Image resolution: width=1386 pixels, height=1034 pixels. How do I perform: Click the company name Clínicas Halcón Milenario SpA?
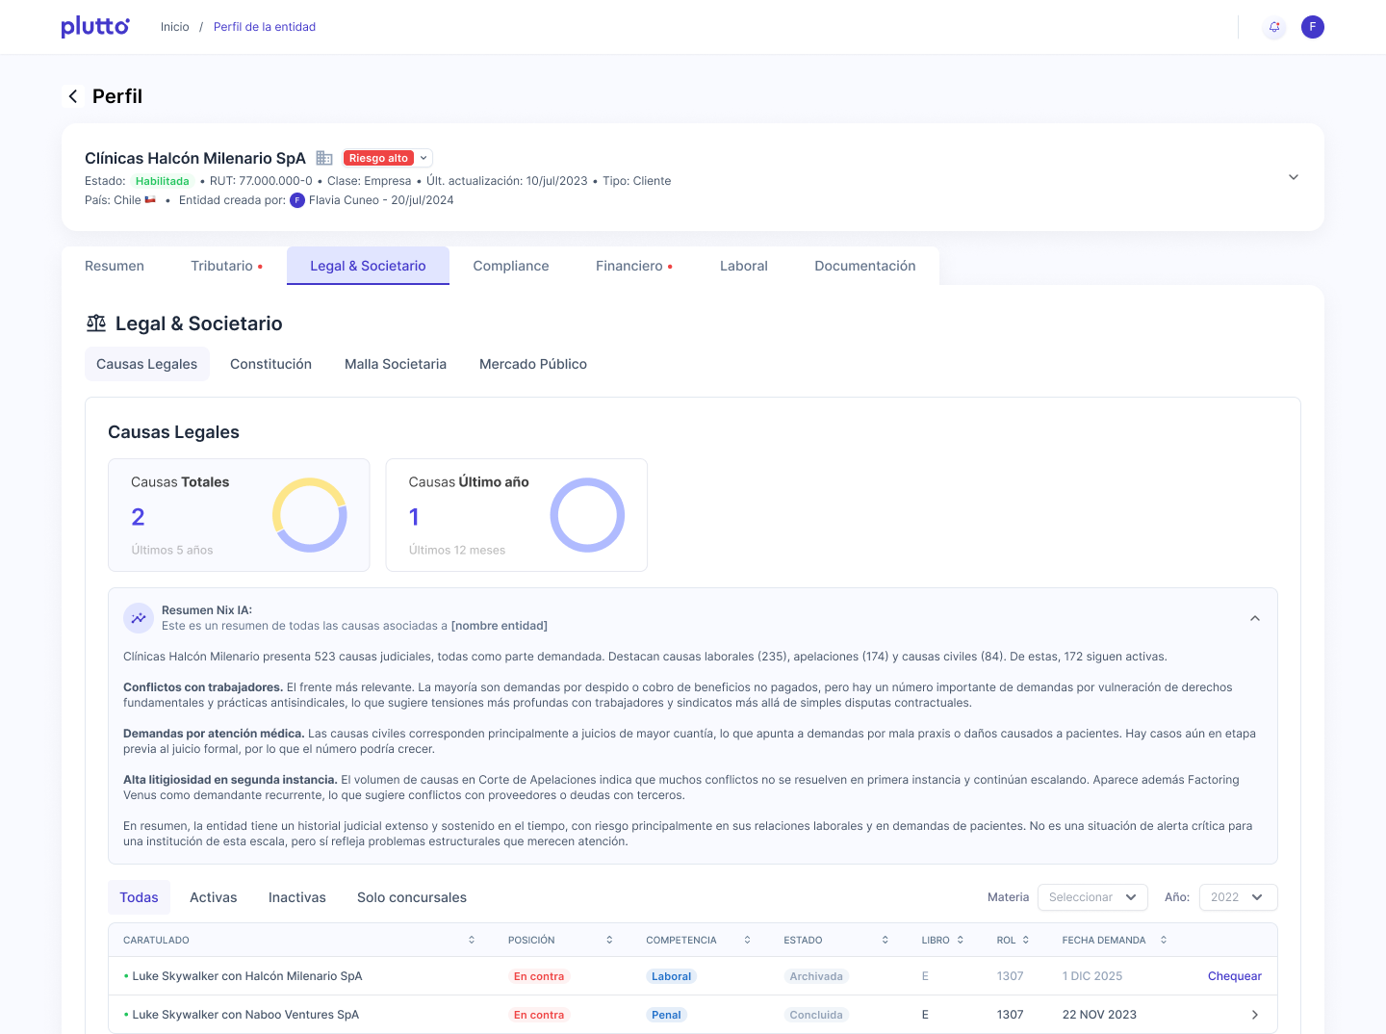(195, 158)
